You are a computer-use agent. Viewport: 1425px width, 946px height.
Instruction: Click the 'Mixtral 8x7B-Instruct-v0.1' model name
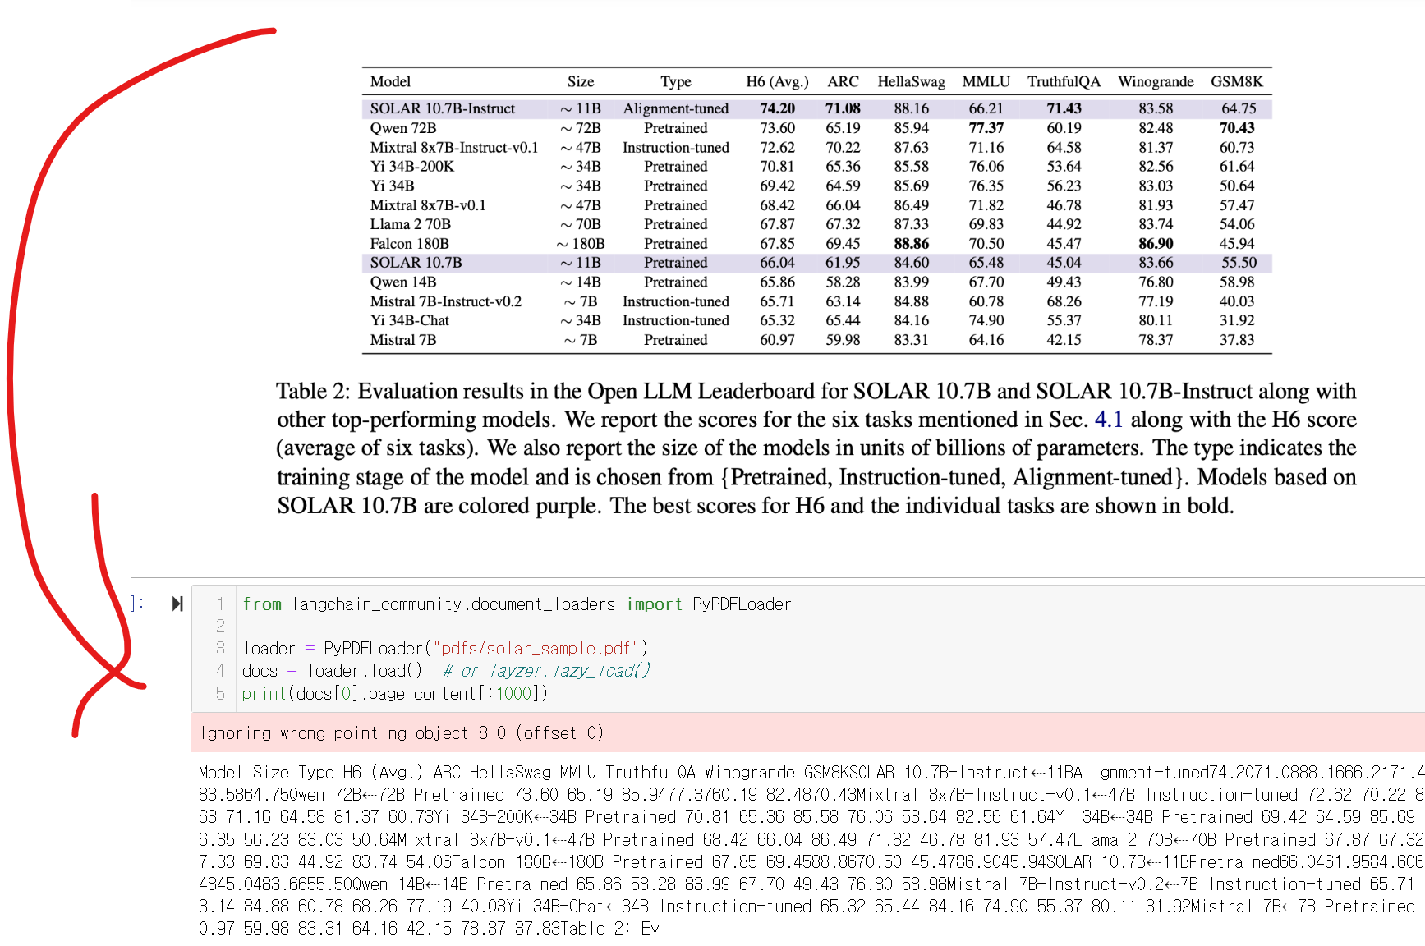tap(453, 148)
